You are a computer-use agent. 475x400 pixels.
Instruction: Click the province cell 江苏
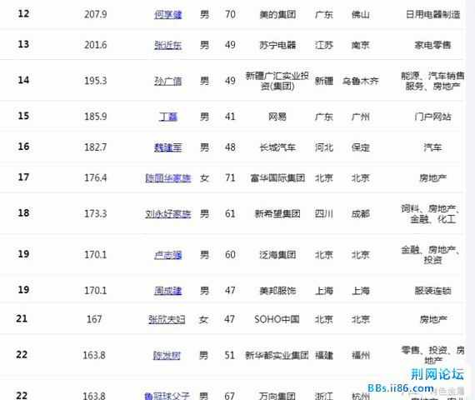coord(324,45)
